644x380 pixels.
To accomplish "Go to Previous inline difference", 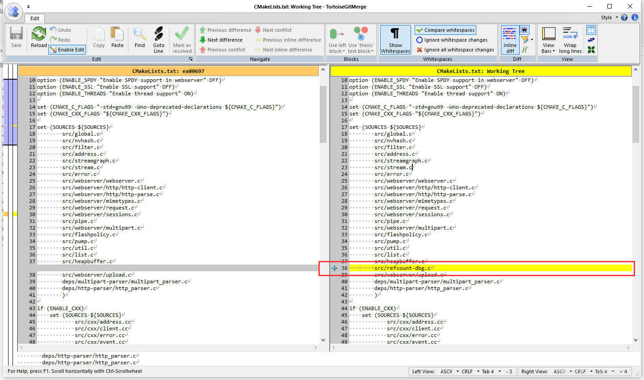I will tap(288, 40).
